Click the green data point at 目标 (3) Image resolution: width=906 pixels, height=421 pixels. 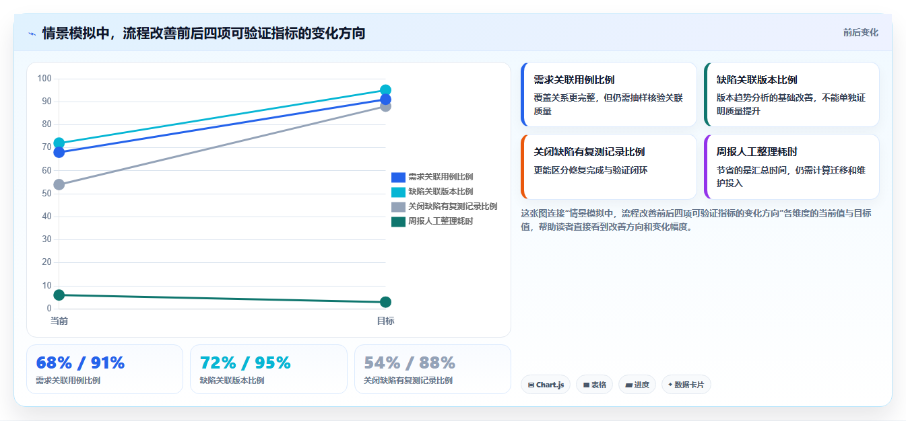(x=385, y=302)
